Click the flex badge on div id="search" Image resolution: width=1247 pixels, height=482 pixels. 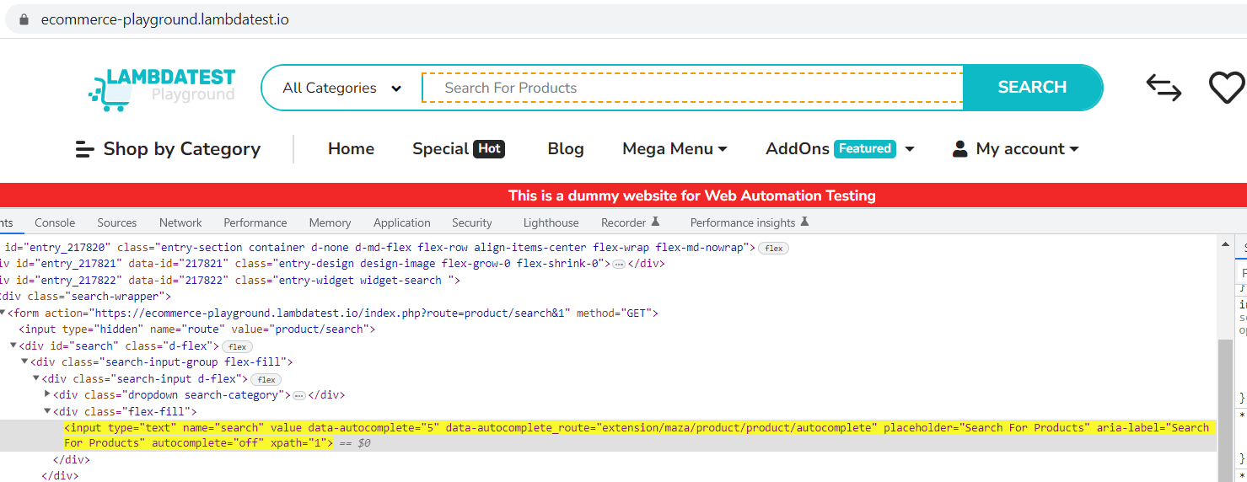(x=238, y=346)
